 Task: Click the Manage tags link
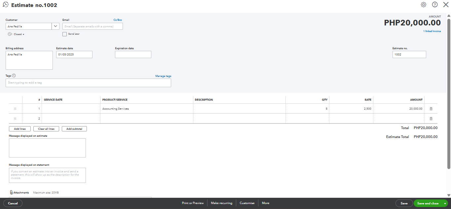tap(163, 76)
